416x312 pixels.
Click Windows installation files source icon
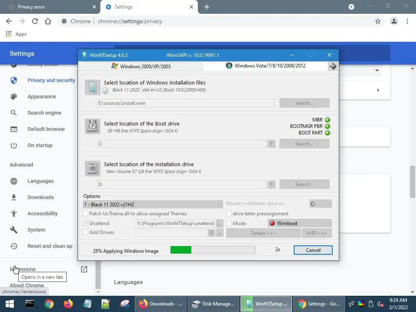click(92, 87)
